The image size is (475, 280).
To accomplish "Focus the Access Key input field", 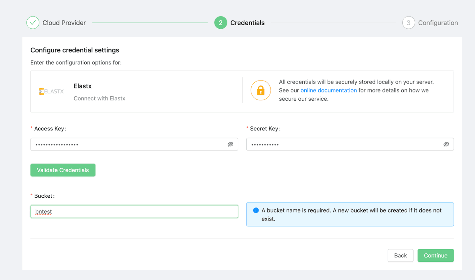I will point(134,144).
